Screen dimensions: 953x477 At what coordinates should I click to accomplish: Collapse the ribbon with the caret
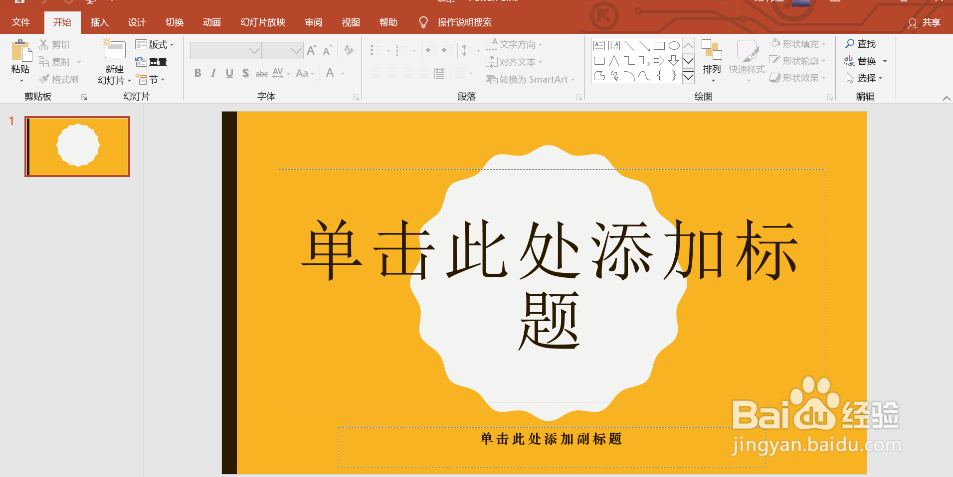point(946,98)
